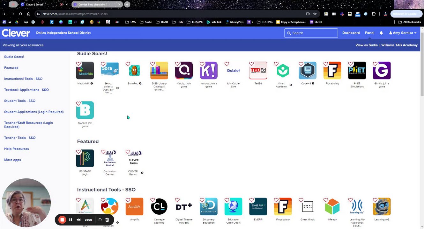
Task: Open EVERFI app icon
Action: pyautogui.click(x=258, y=207)
